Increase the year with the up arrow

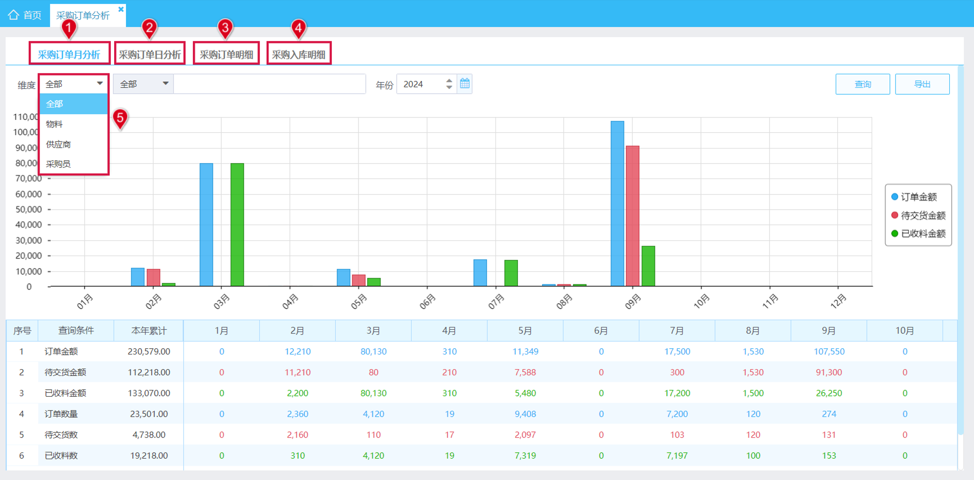coord(449,80)
